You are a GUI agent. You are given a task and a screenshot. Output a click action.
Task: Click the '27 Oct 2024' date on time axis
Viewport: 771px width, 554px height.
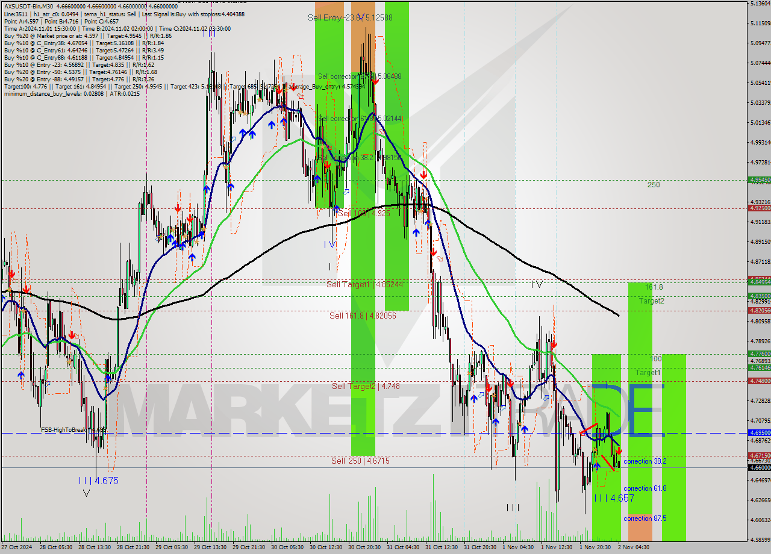16,547
